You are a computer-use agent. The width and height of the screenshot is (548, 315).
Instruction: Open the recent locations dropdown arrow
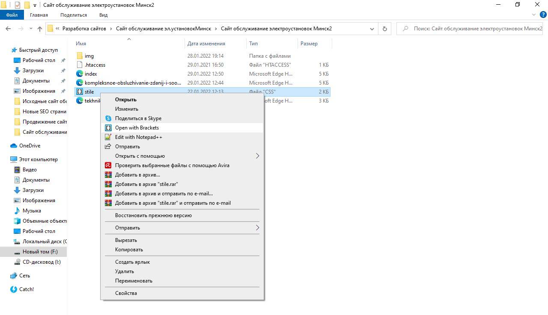click(31, 29)
